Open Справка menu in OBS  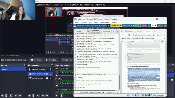pyautogui.click(x=100, y=5)
